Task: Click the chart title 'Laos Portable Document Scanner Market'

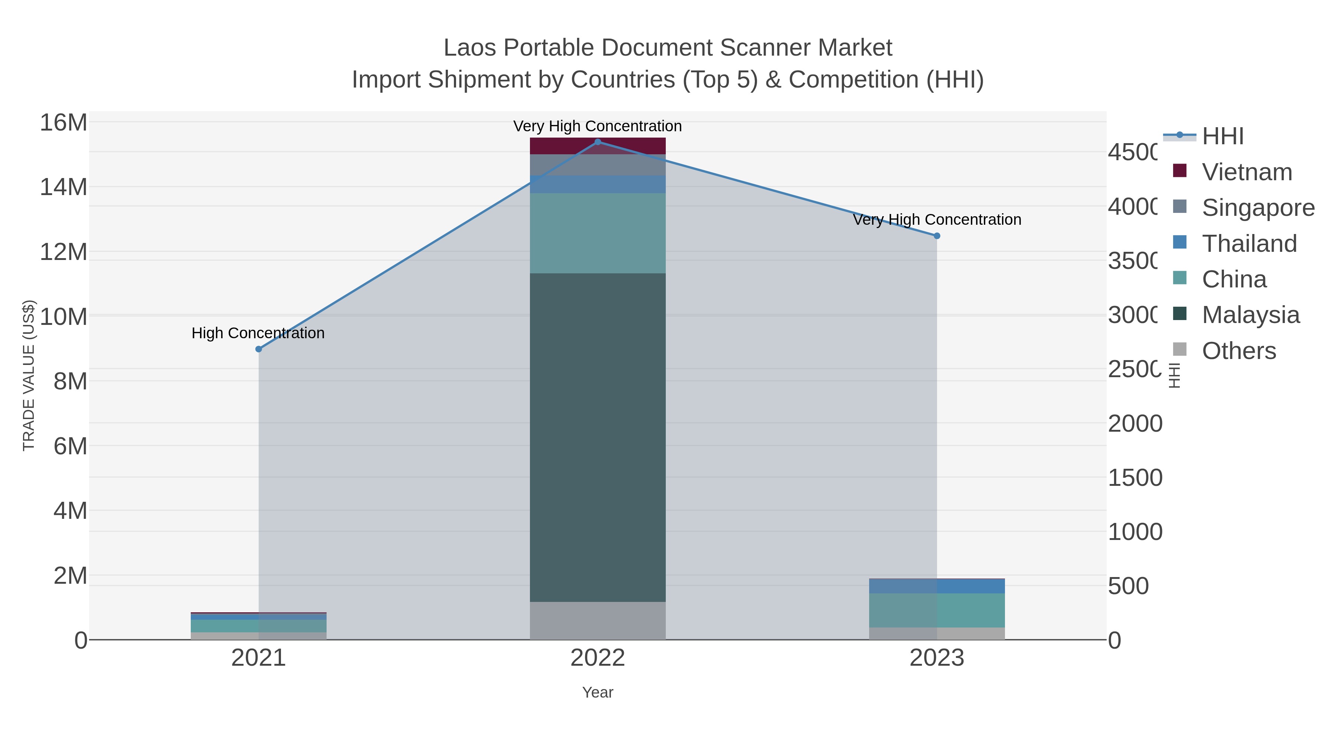Action: pyautogui.click(x=668, y=48)
